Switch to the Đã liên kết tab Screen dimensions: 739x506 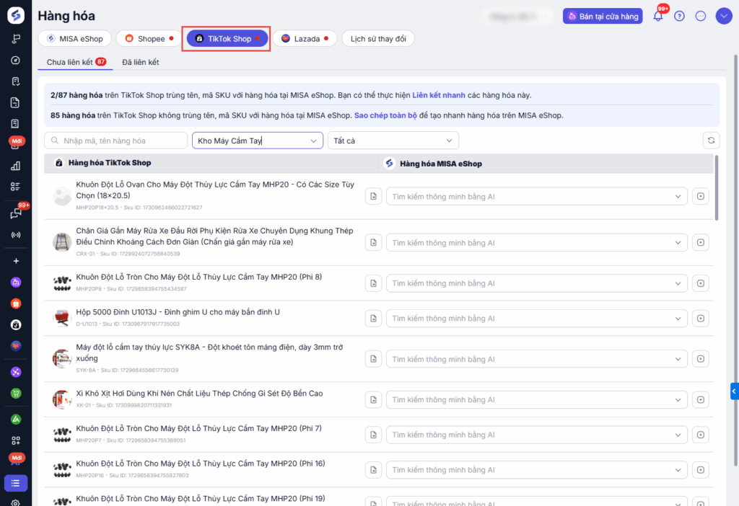141,62
